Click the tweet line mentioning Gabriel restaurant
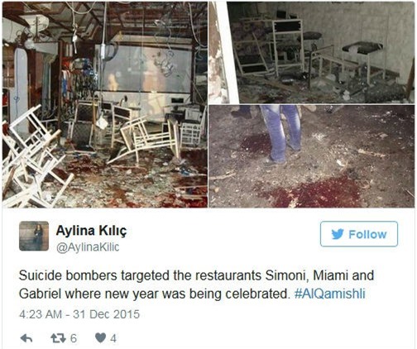 click(192, 294)
